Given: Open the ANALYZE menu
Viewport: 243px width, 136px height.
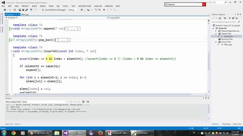Looking at the screenshot, I should click(x=98, y=6).
